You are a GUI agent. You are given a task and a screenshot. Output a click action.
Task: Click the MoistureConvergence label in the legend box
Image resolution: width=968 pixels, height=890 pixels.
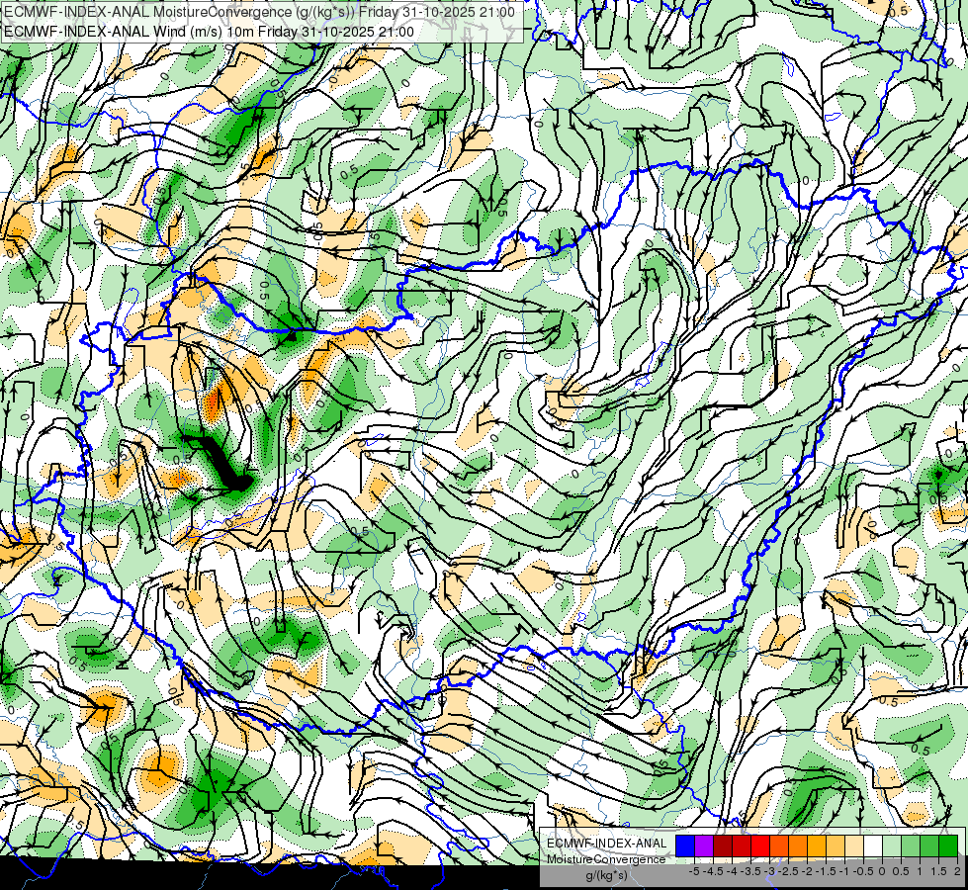(606, 859)
